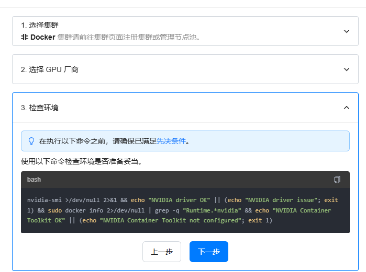Click the bash label in code header
Screen dimensions: 366x272
pos(34,180)
